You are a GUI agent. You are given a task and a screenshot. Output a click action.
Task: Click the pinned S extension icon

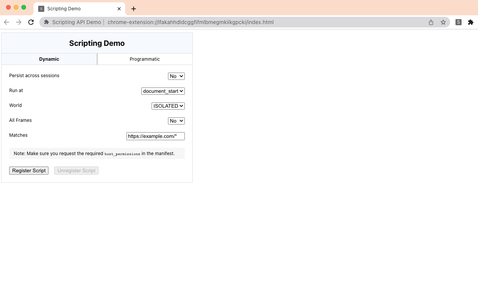tap(458, 22)
